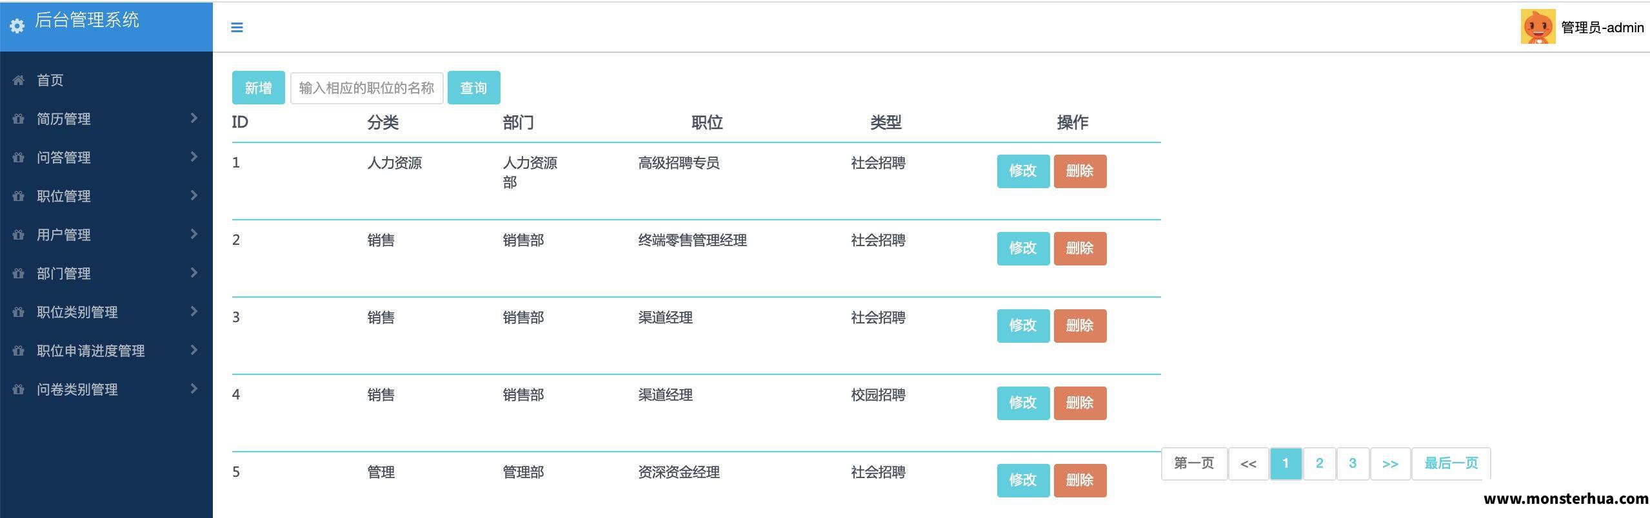Image resolution: width=1650 pixels, height=518 pixels.
Task: Open the admin avatar image
Action: (1538, 26)
